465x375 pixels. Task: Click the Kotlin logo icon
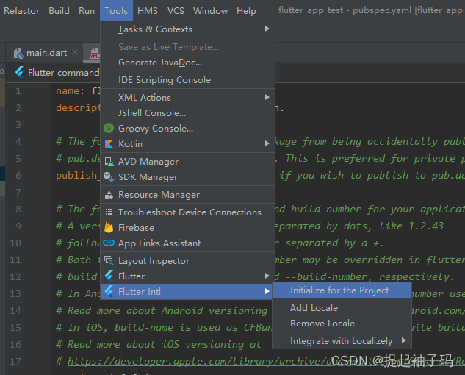(x=109, y=143)
